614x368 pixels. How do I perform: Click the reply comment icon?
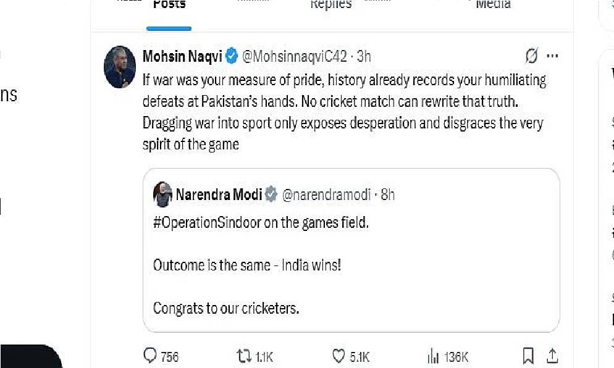click(x=150, y=356)
